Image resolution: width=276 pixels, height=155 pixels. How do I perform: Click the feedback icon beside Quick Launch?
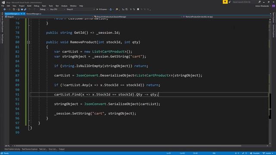tap(230, 2)
